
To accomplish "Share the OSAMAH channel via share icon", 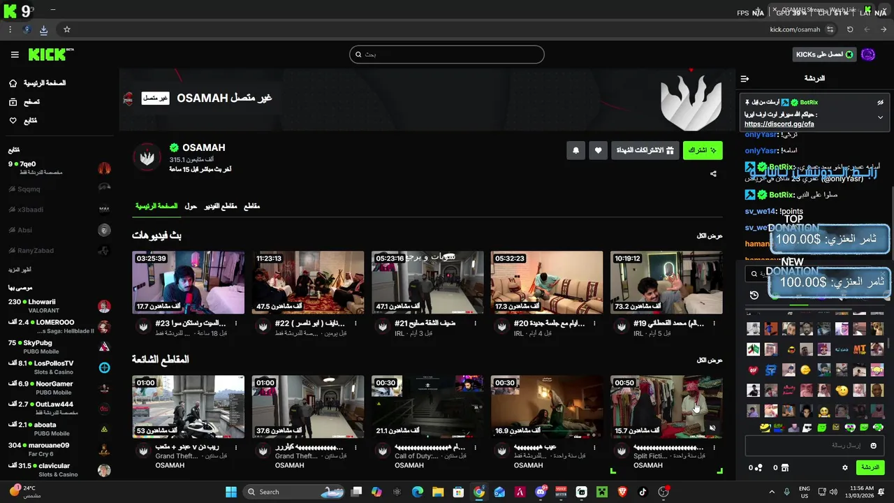I will click(x=713, y=174).
